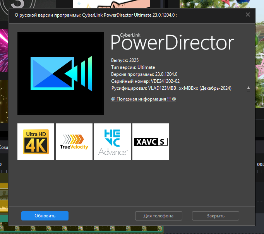
Task: Click the Тип версии: Ultimate text
Action: 133,67
